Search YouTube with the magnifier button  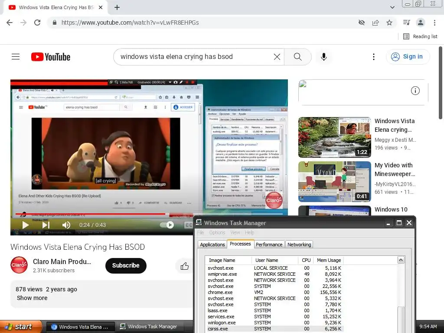297,57
